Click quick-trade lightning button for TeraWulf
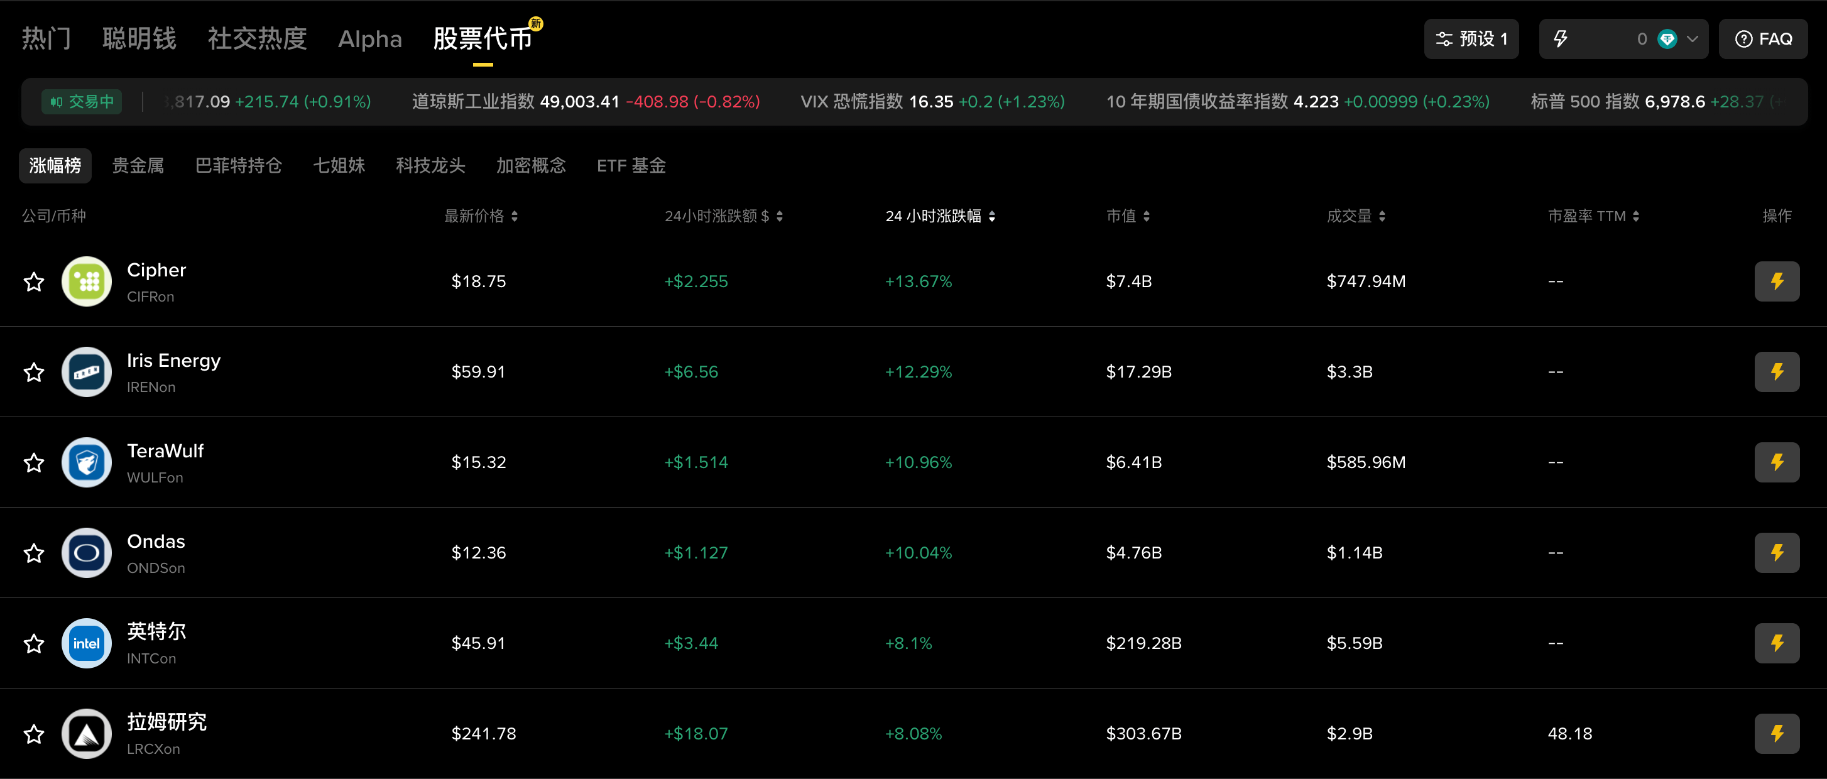 (x=1776, y=462)
